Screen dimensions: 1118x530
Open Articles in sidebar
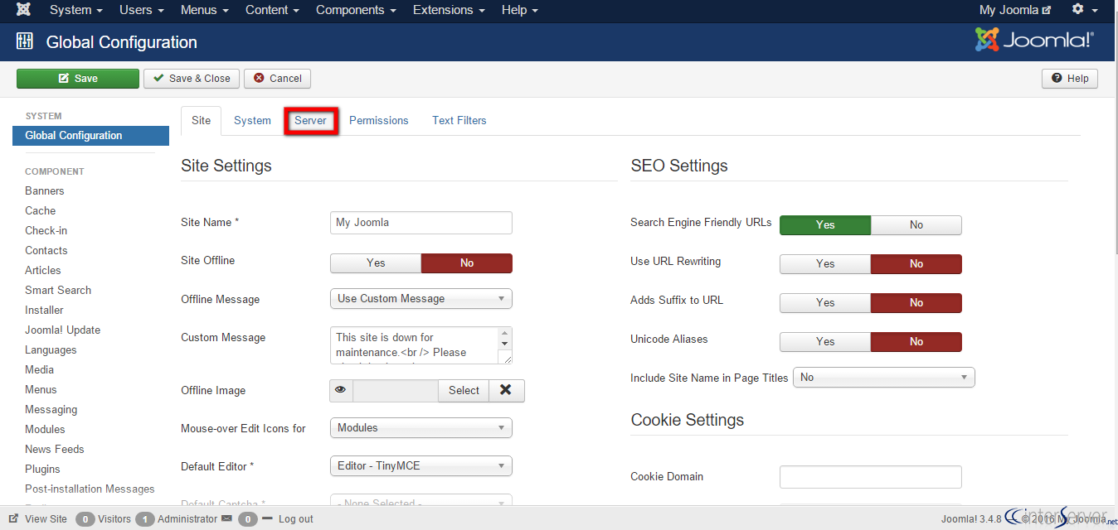point(43,271)
